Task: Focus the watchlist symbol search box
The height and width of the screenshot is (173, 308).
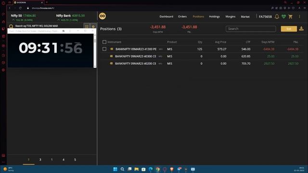Action: pos(47,26)
